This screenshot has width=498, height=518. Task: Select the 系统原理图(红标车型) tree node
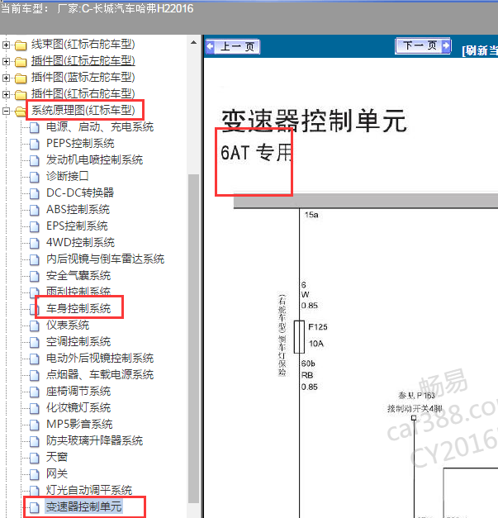[x=83, y=111]
